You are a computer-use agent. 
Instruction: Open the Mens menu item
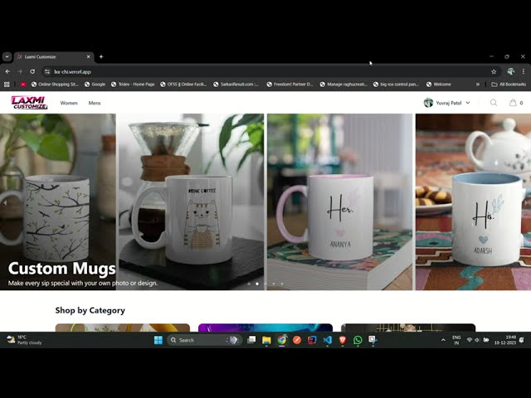[x=95, y=103]
